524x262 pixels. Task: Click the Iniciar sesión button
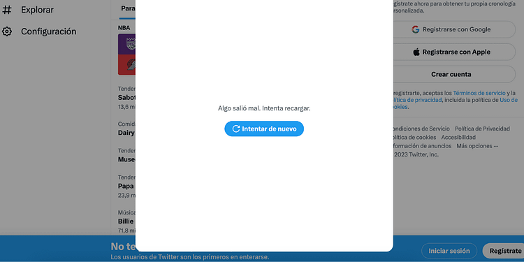[x=449, y=251]
